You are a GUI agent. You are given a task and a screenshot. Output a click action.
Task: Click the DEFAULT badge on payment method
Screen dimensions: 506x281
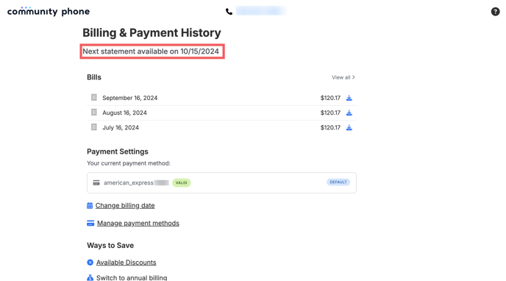[338, 182]
